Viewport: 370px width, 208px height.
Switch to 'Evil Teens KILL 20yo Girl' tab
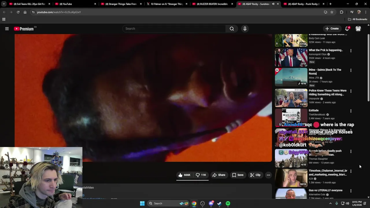[29, 4]
